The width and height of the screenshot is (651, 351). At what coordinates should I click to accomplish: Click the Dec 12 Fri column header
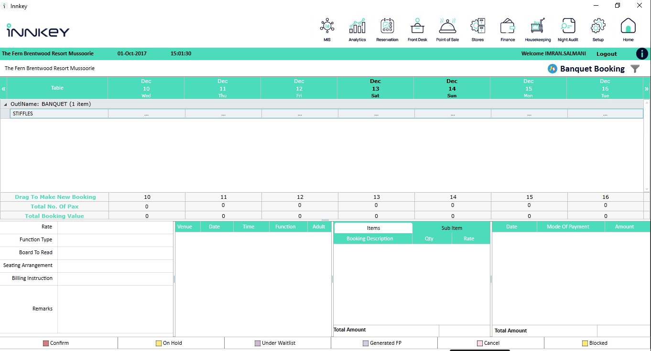coord(299,88)
